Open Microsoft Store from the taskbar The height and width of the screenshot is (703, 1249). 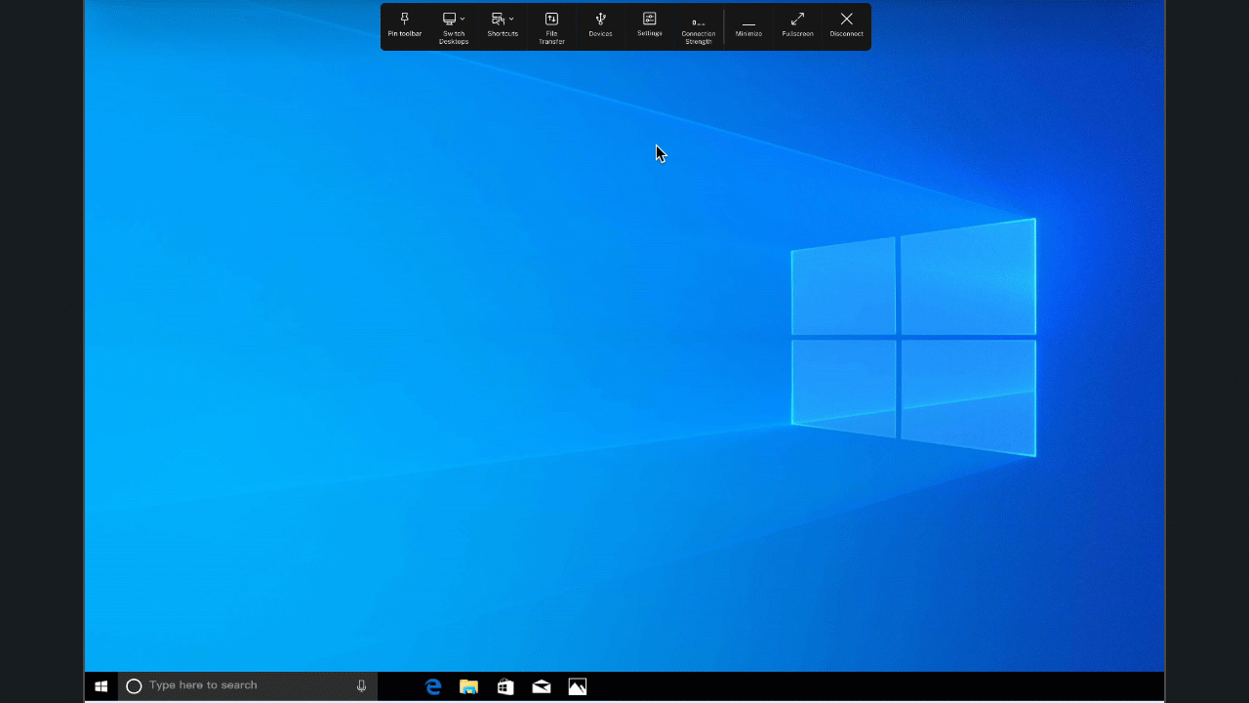coord(505,686)
